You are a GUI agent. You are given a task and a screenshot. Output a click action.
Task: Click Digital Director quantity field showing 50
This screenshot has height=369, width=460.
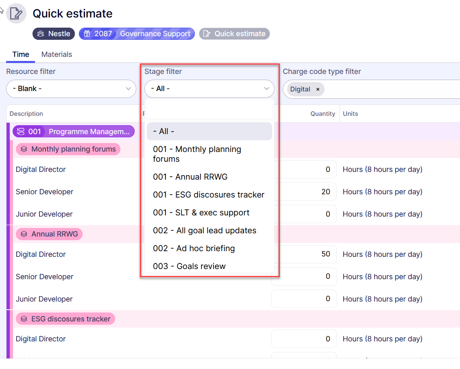coord(304,254)
